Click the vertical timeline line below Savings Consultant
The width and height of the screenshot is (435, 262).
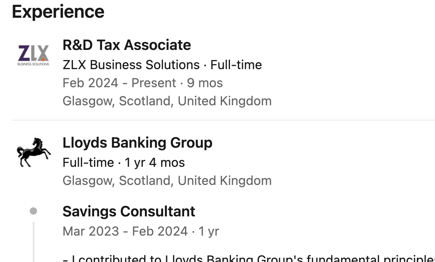point(33,242)
